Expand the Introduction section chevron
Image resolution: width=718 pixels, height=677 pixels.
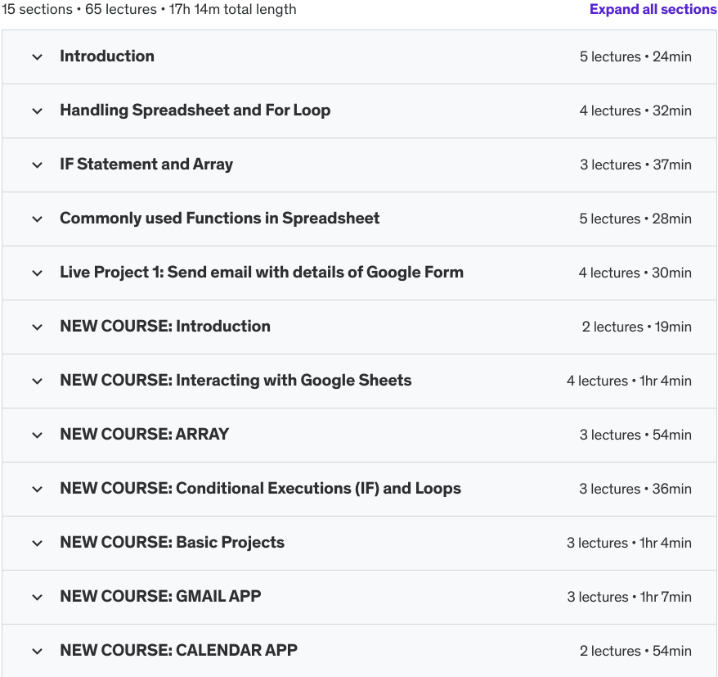click(37, 57)
